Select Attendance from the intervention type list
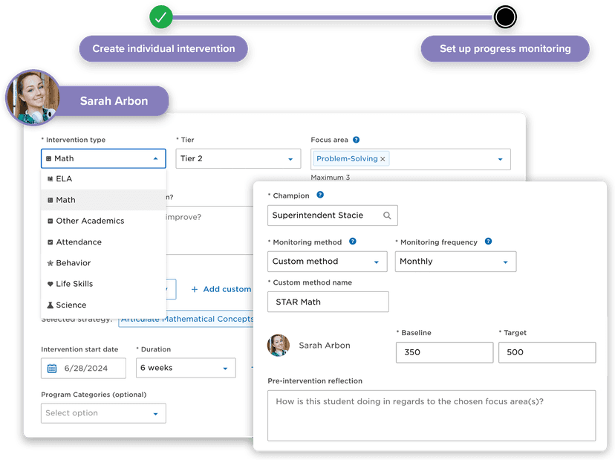Viewport: 615px width, 460px height. (x=78, y=242)
